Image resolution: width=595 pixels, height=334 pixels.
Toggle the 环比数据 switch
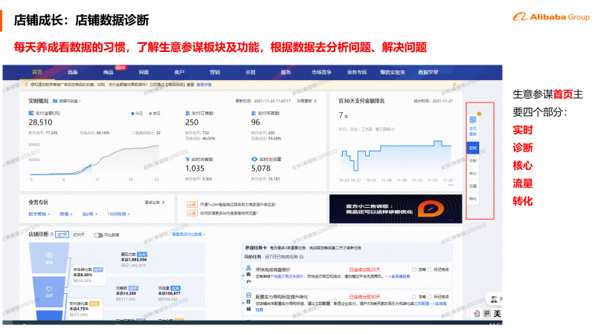coord(98,235)
